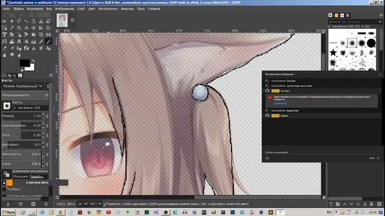
Task: Reset tool options to default values
Action: tap(46, 204)
